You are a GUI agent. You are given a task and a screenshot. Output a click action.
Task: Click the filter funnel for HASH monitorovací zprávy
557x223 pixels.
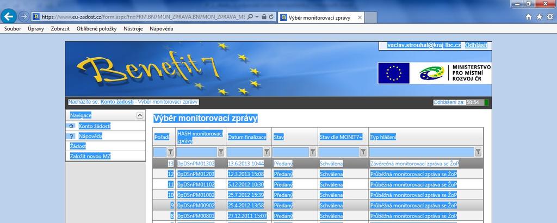pos(221,152)
